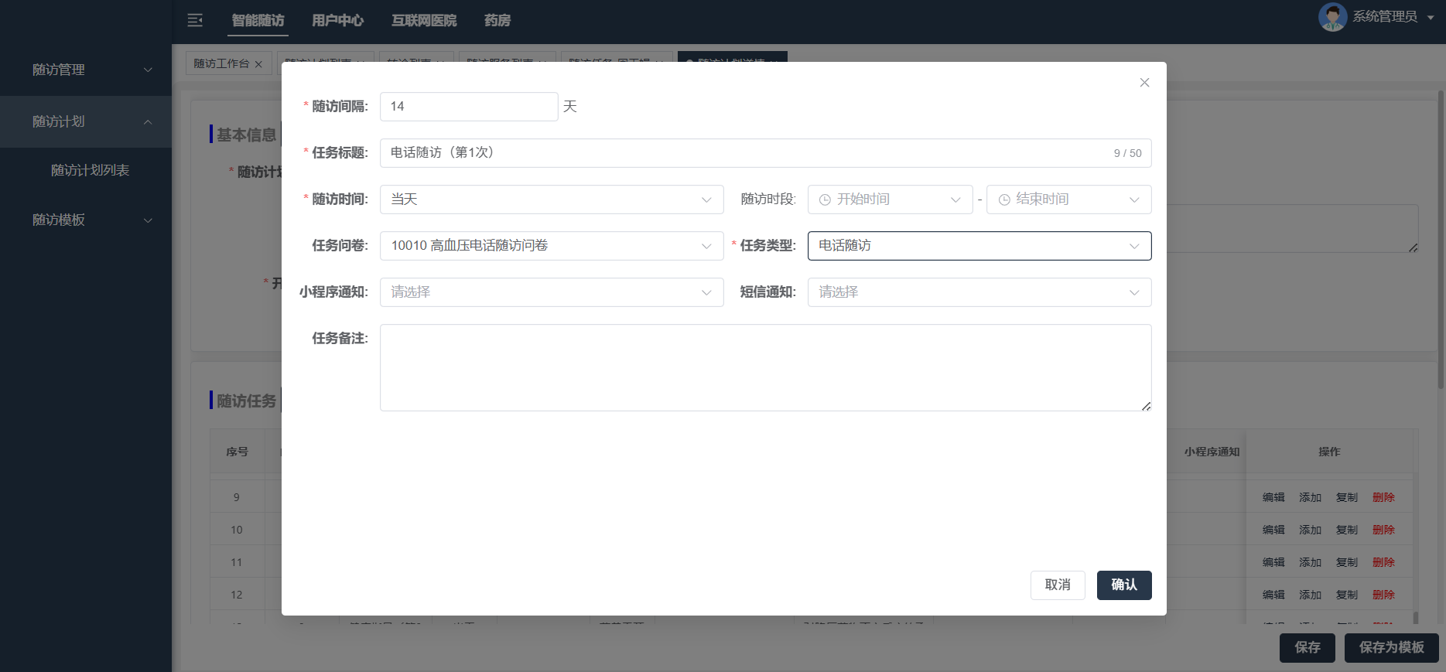Image resolution: width=1446 pixels, height=672 pixels.
Task: Click row number 10 in the table
Action: point(237,530)
